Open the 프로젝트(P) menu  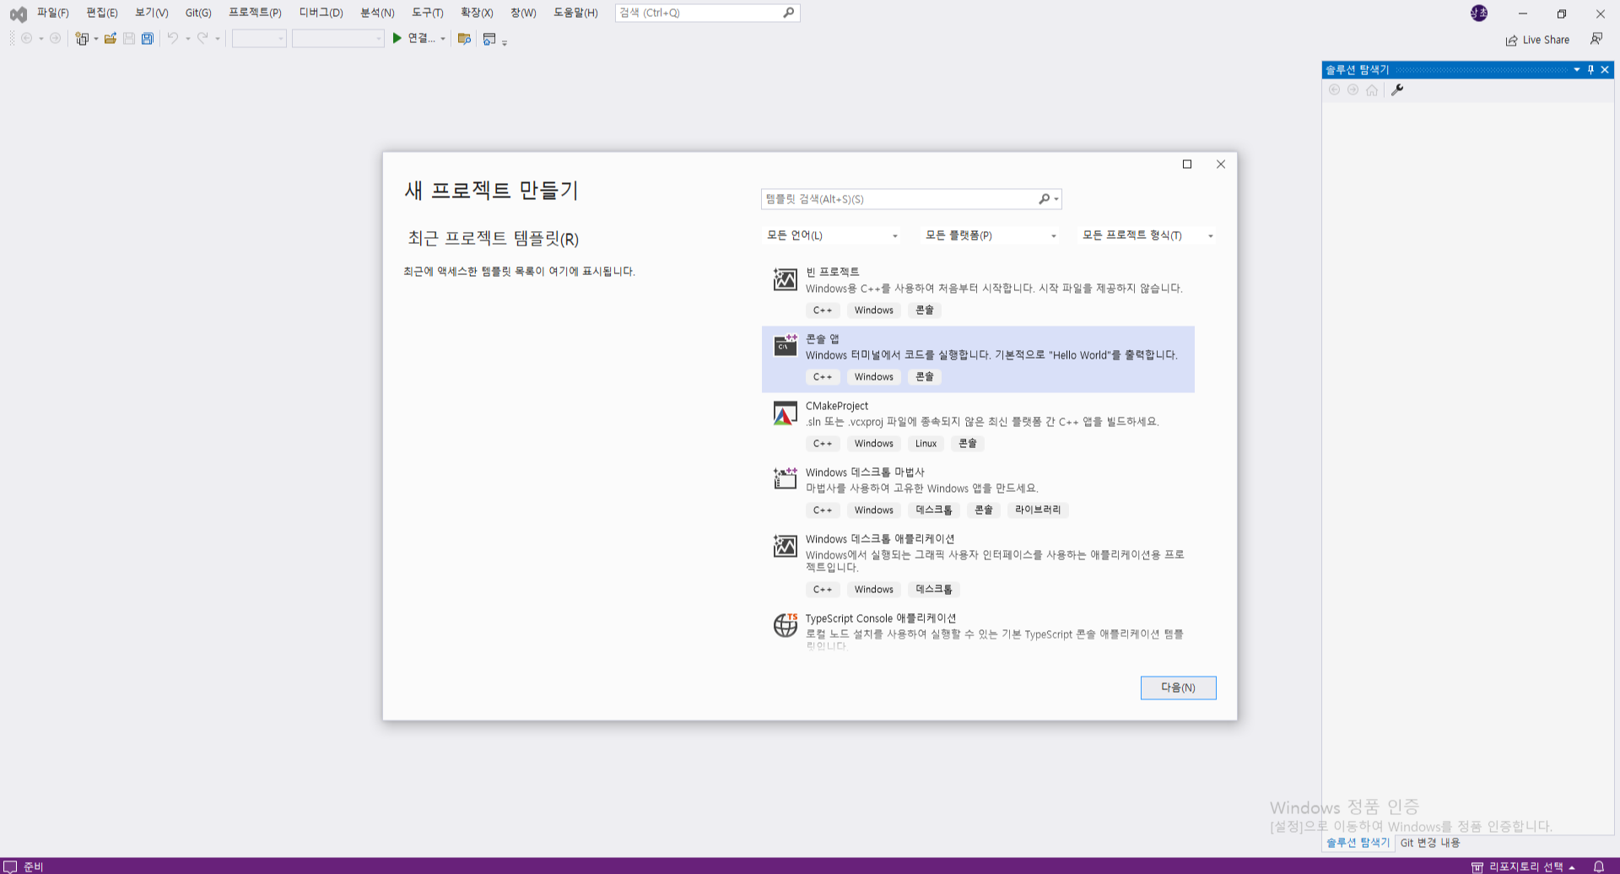point(255,13)
